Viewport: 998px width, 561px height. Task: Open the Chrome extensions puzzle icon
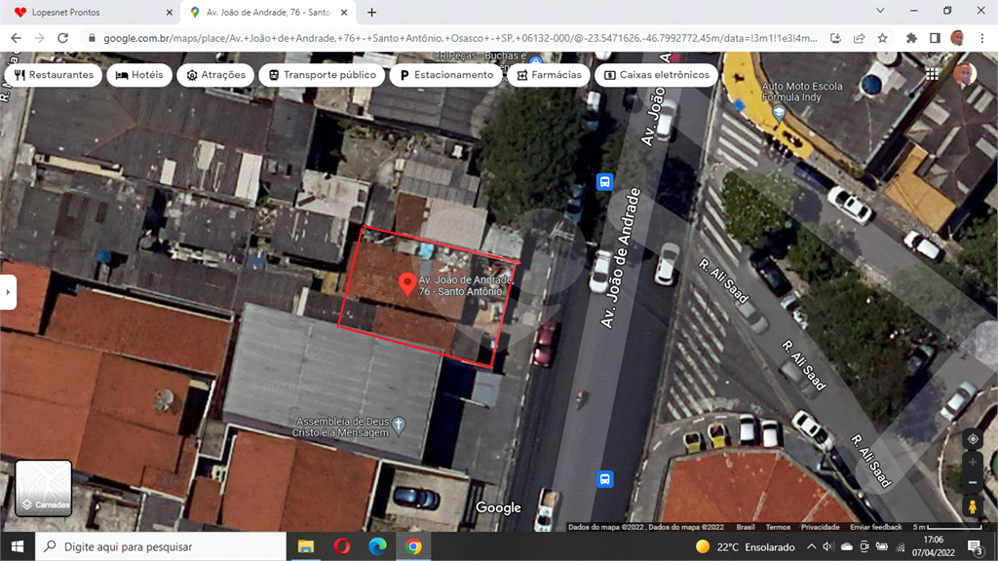click(911, 38)
